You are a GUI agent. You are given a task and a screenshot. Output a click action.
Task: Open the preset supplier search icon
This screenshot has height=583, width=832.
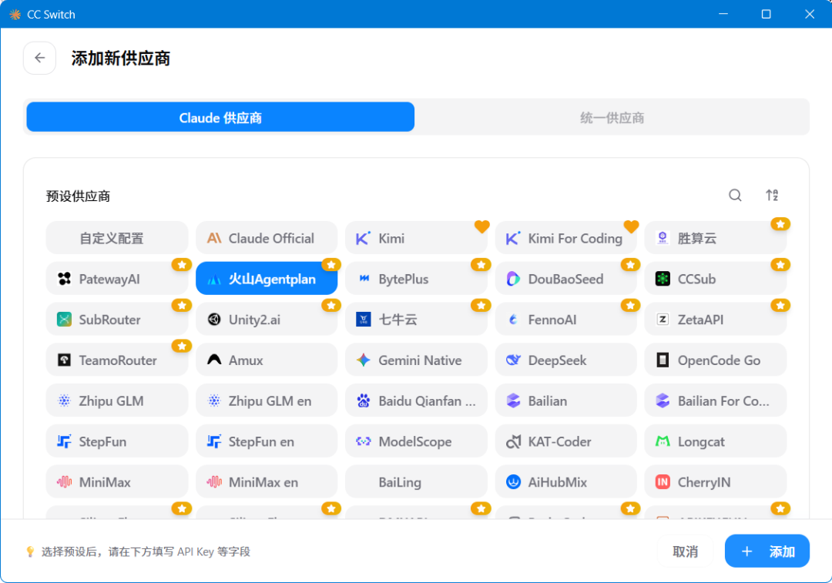[x=735, y=195]
